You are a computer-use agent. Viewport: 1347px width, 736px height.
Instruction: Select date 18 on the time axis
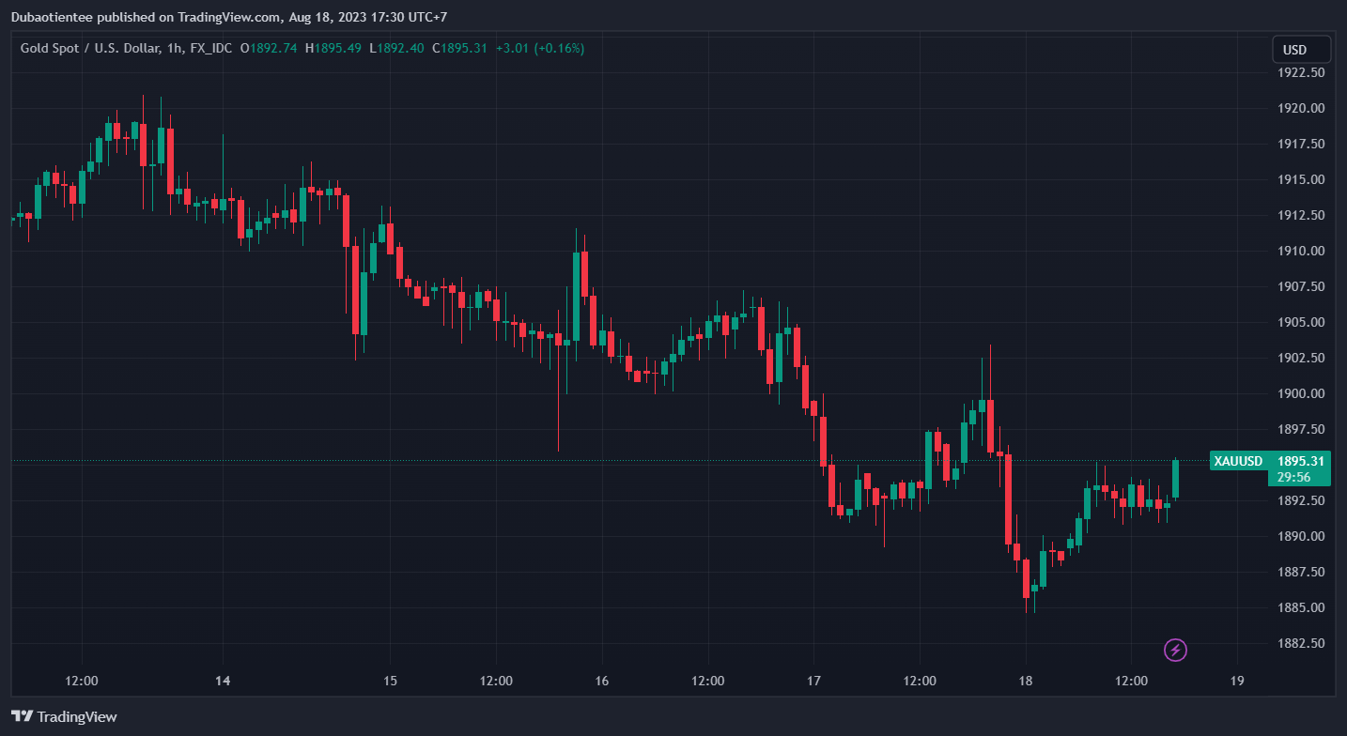[1026, 681]
